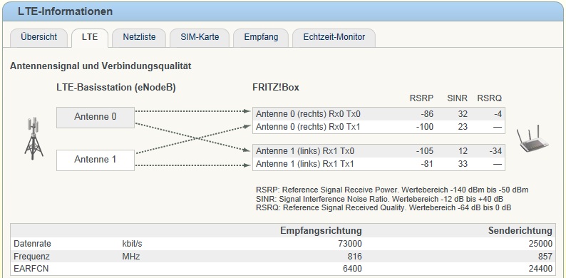566x278 pixels.
Task: Click the send EARFCN value 24400
Action: tap(540, 269)
